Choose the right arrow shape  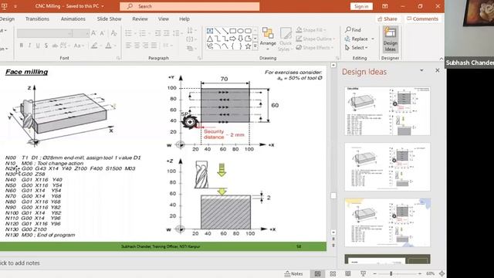click(x=232, y=39)
